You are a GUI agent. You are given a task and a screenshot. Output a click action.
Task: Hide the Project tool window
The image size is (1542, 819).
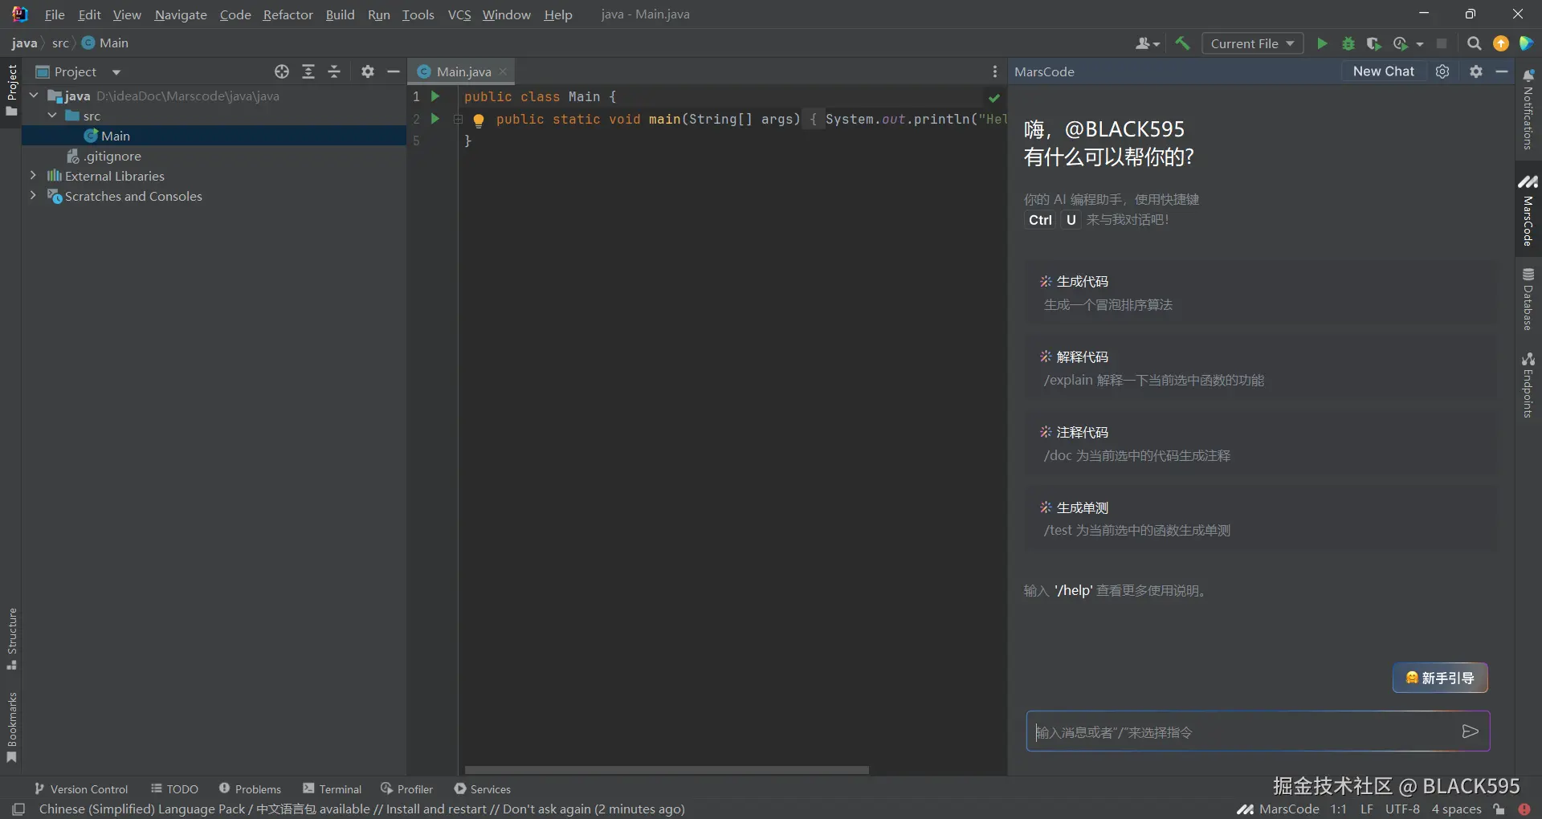pos(394,71)
